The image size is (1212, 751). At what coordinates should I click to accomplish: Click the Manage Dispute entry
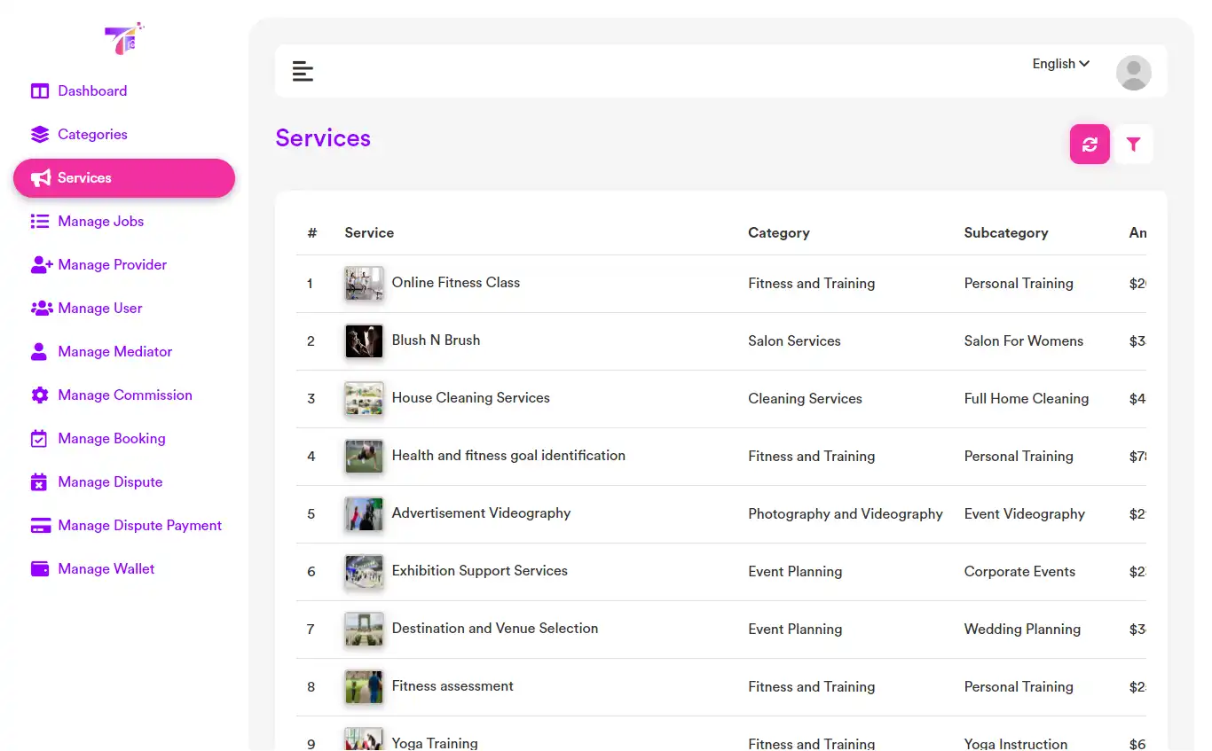pyautogui.click(x=109, y=481)
